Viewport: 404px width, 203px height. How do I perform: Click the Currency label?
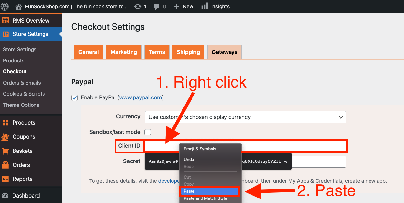pyautogui.click(x=128, y=116)
